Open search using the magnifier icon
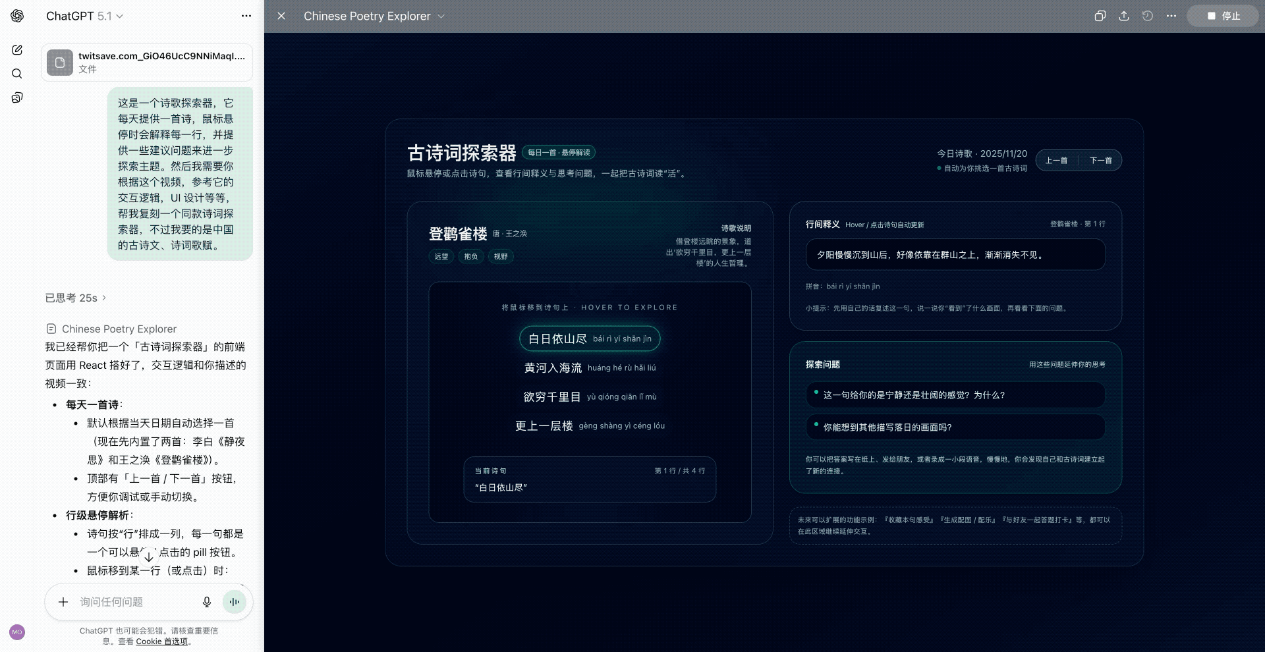 click(x=17, y=74)
